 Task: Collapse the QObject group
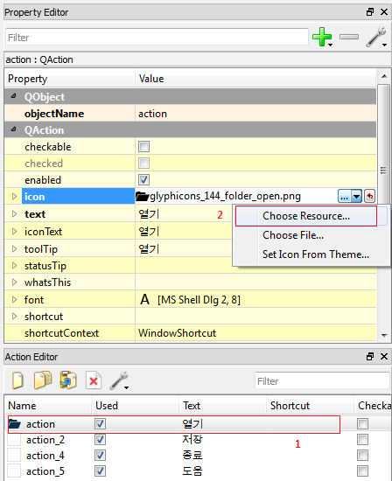coord(13,96)
